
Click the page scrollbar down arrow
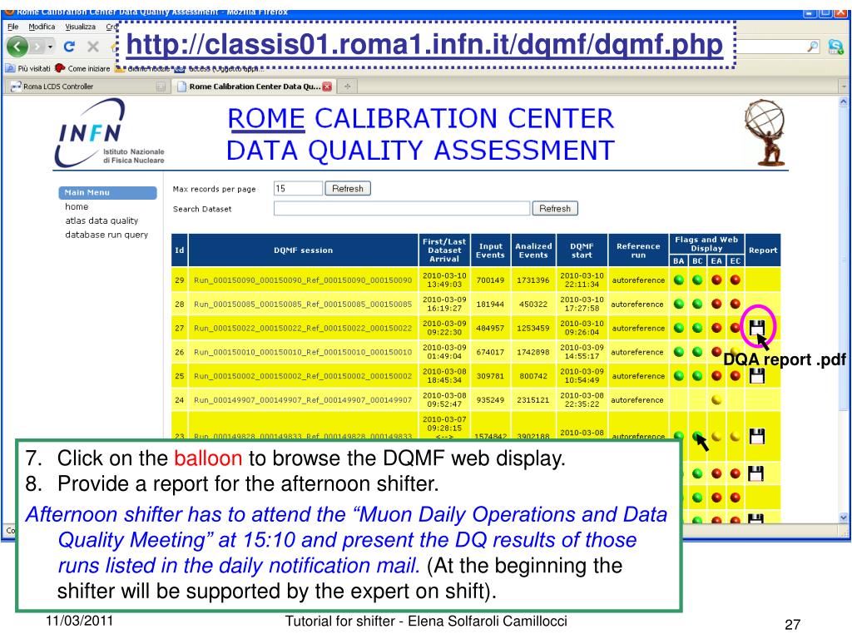click(844, 518)
